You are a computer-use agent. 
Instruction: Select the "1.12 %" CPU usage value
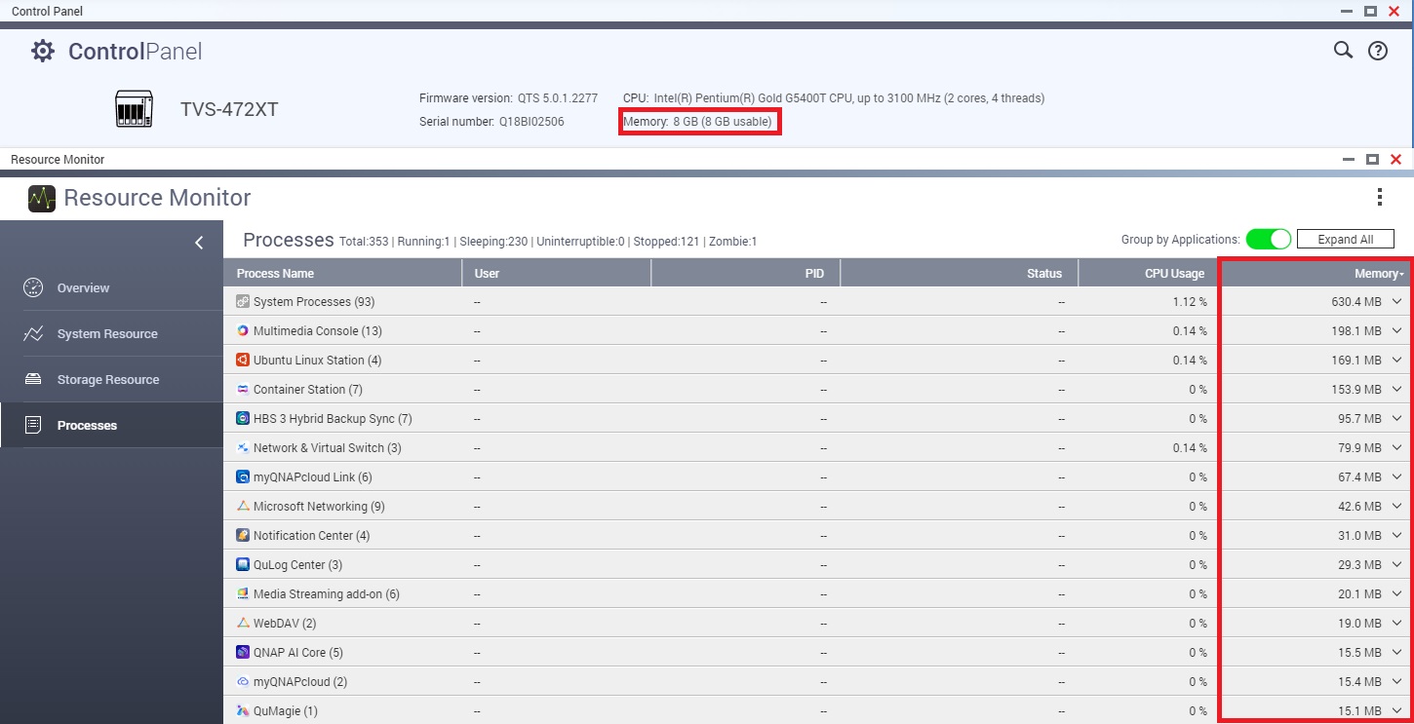[1190, 302]
